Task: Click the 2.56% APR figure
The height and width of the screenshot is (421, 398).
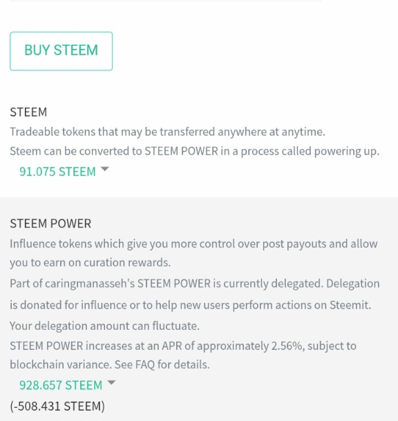Action: [288, 346]
